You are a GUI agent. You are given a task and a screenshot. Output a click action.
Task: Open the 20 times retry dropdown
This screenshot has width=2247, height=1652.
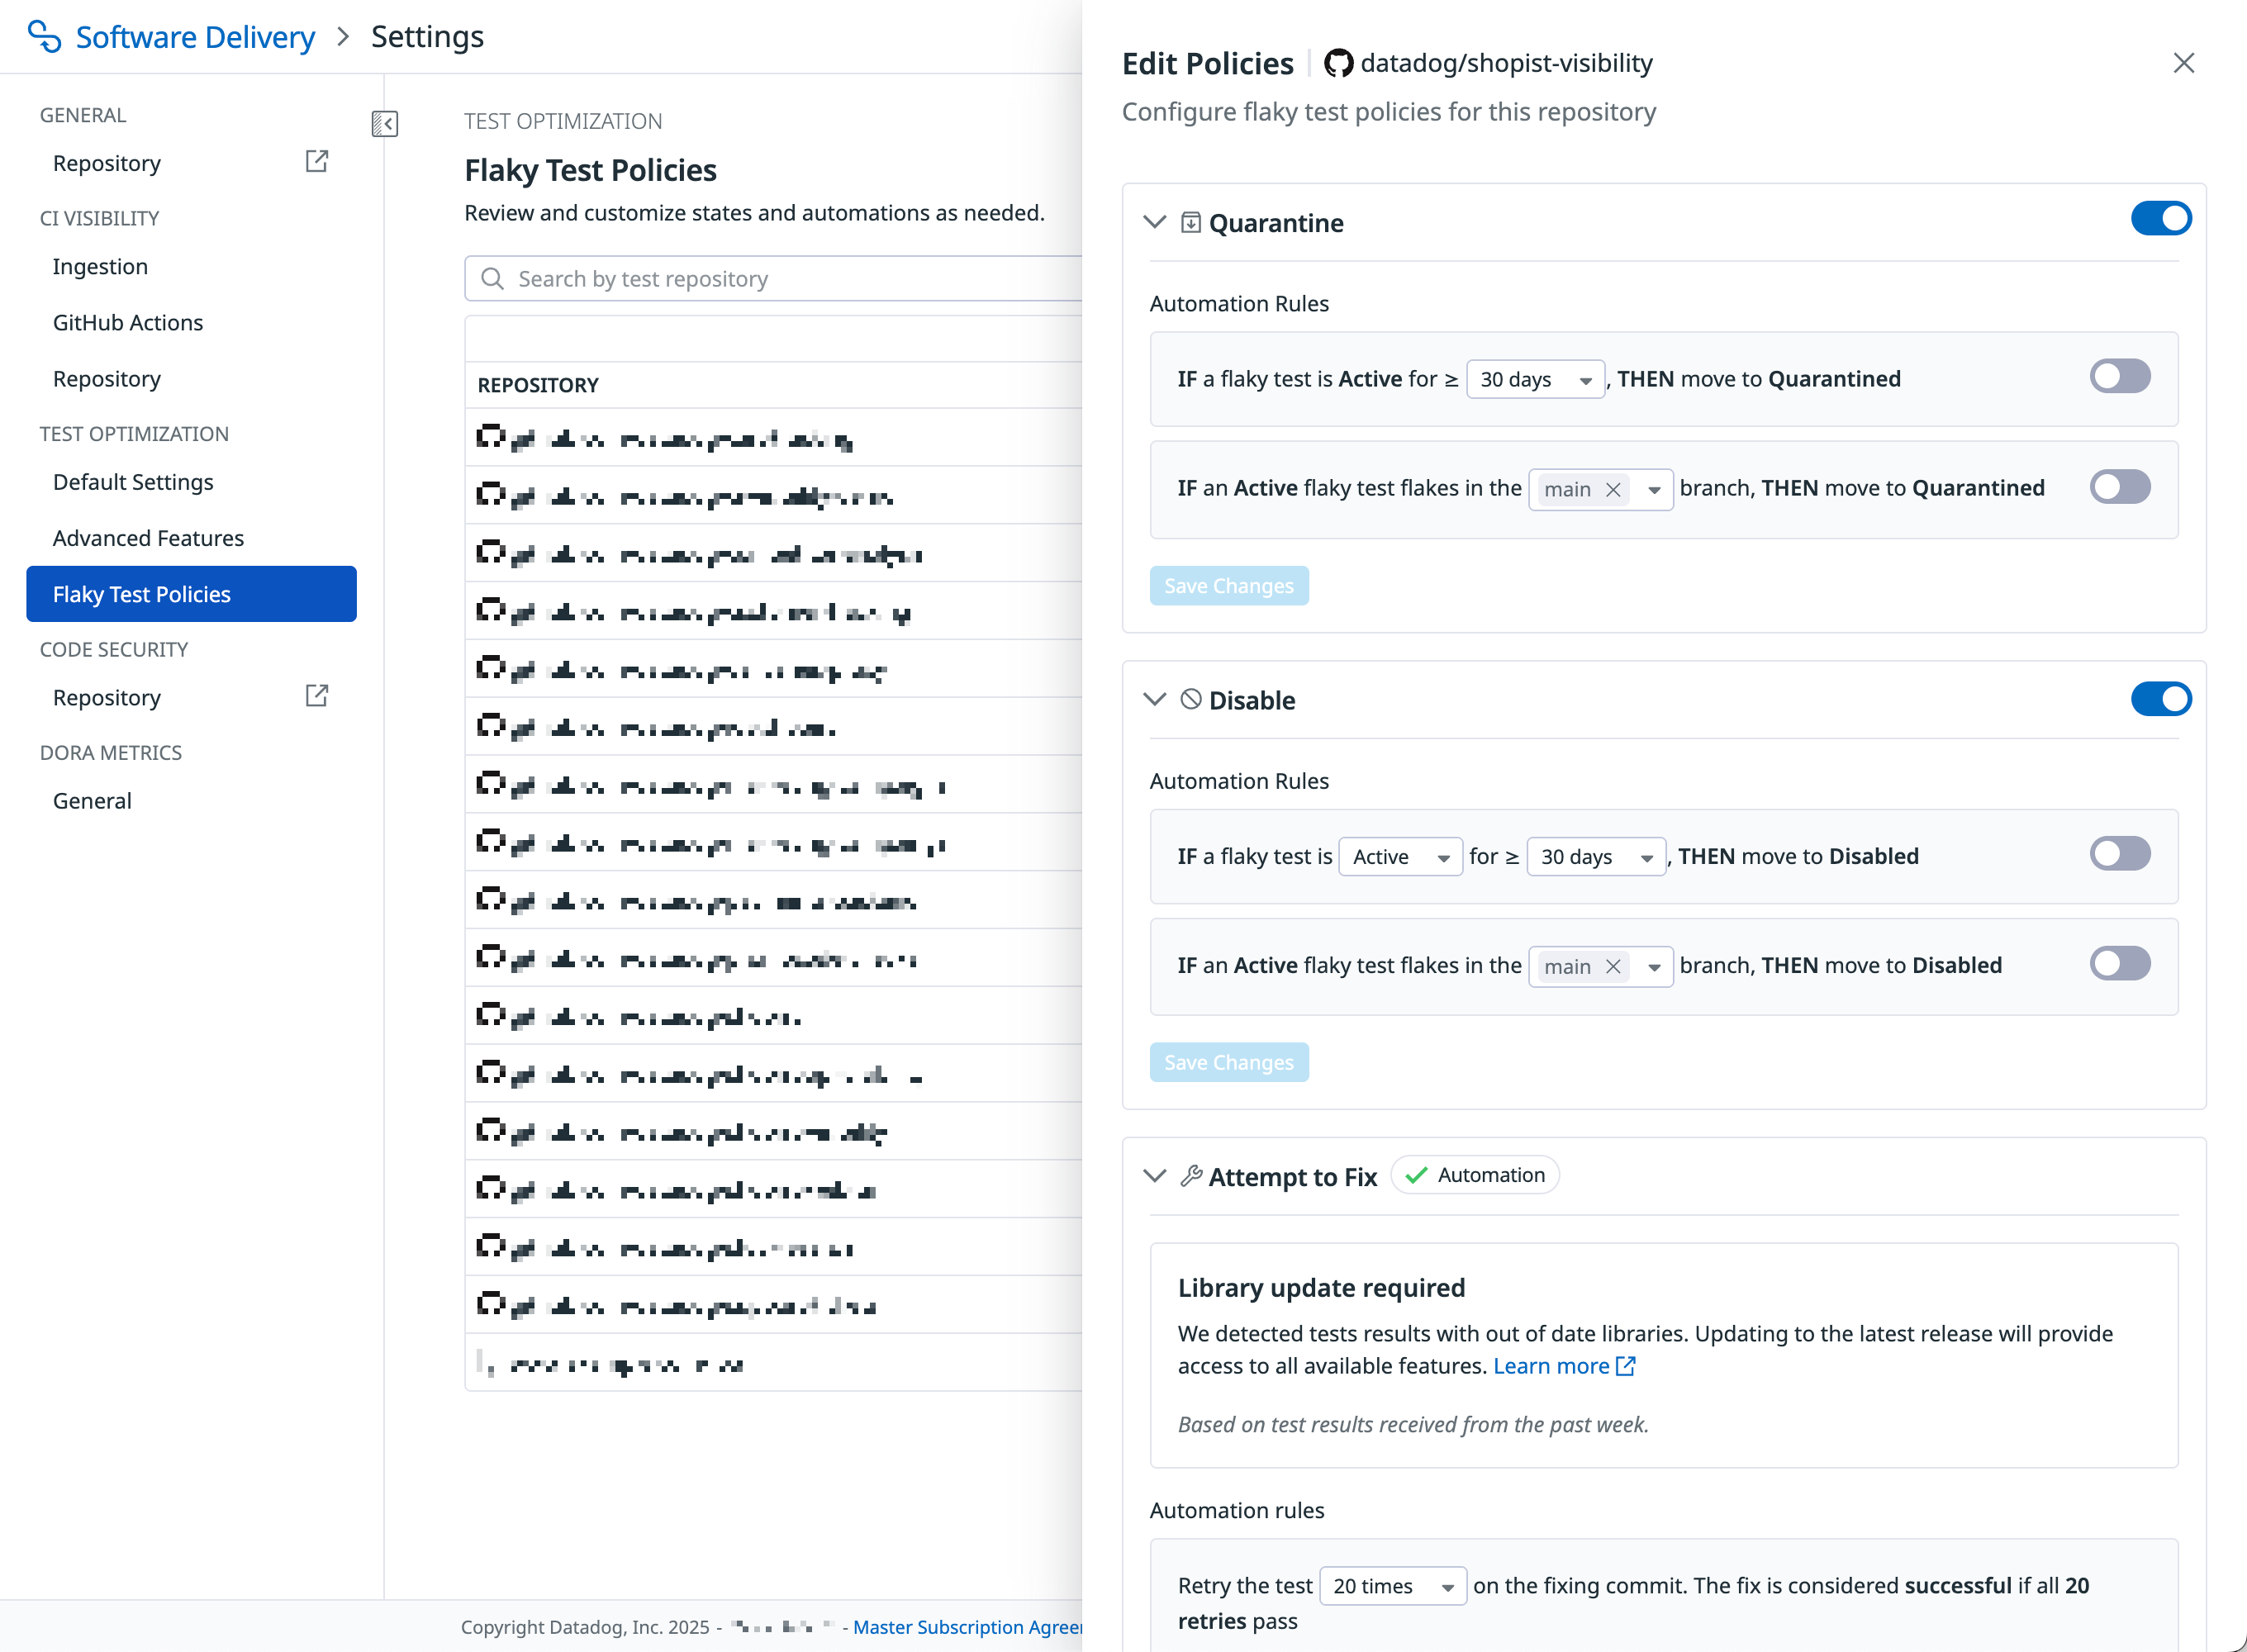pos(1393,1586)
